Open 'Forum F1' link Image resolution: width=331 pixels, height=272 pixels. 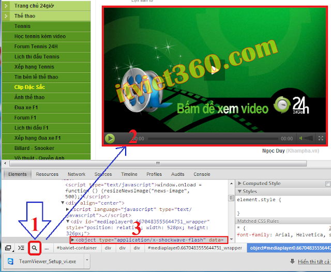coord(46,117)
